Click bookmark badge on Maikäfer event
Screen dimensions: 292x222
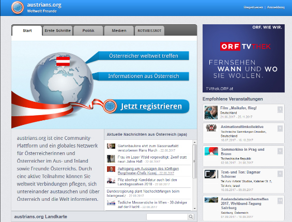pyautogui.click(x=280, y=110)
